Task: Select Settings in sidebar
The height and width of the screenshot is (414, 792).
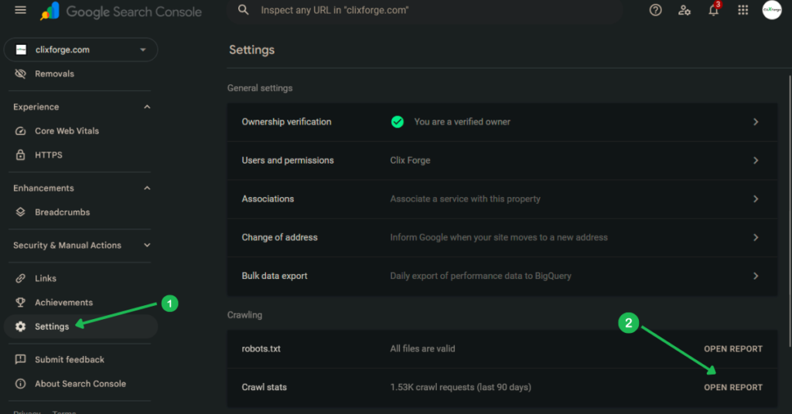Action: [x=80, y=327]
